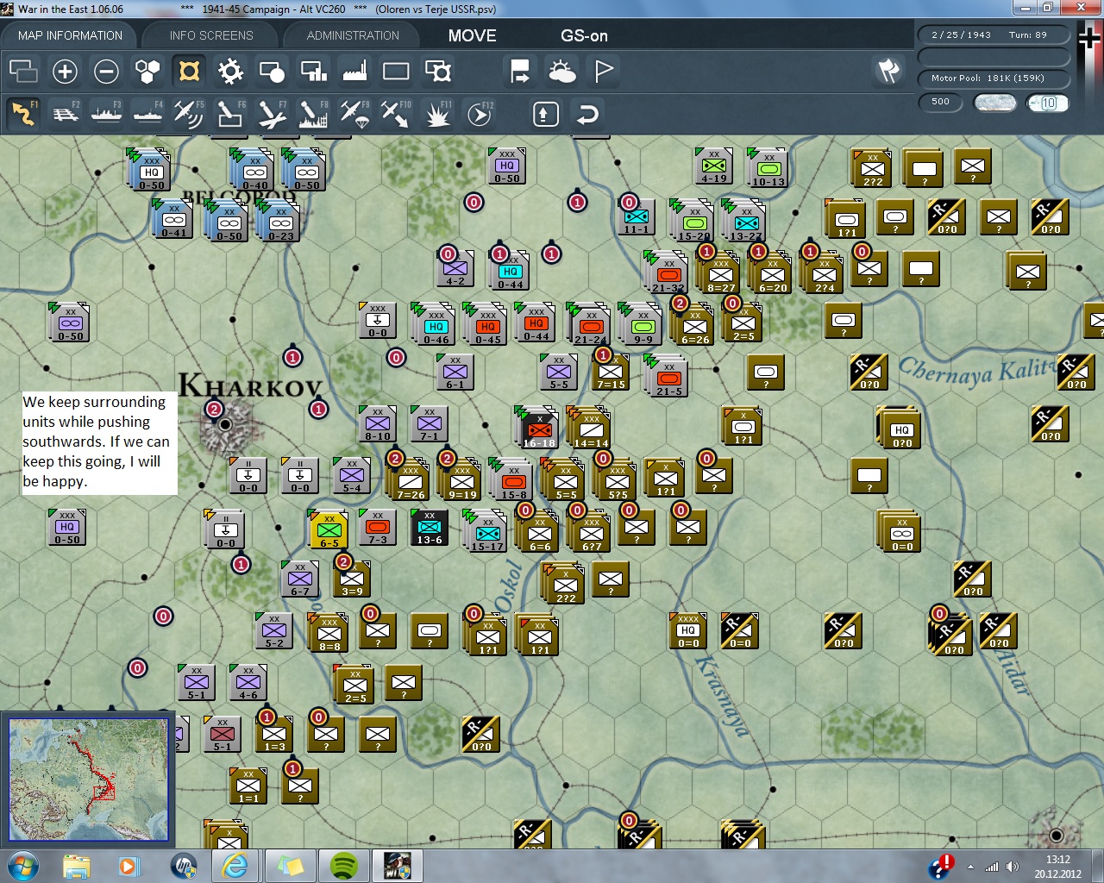Switch to the INFO SCREENS tab

click(x=211, y=35)
